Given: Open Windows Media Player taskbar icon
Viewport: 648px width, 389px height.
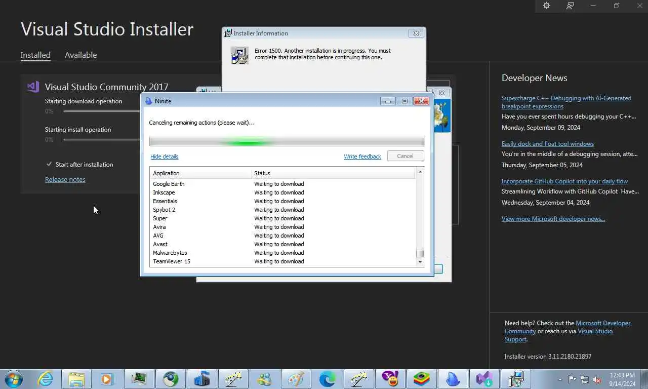Looking at the screenshot, I should (107, 379).
